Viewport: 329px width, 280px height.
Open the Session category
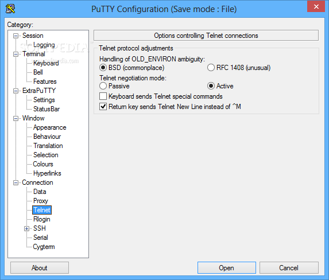coord(33,36)
